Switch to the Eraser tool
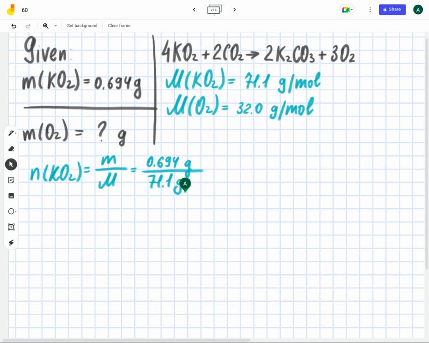This screenshot has width=429, height=343. coord(11,148)
